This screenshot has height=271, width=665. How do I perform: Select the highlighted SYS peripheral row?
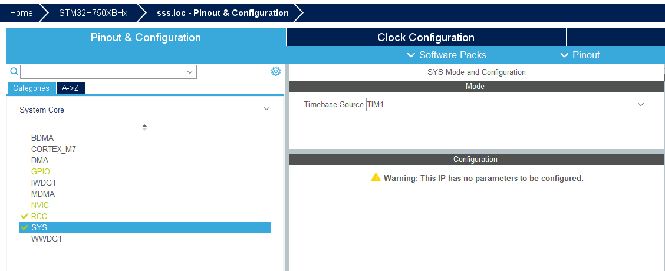tap(145, 228)
